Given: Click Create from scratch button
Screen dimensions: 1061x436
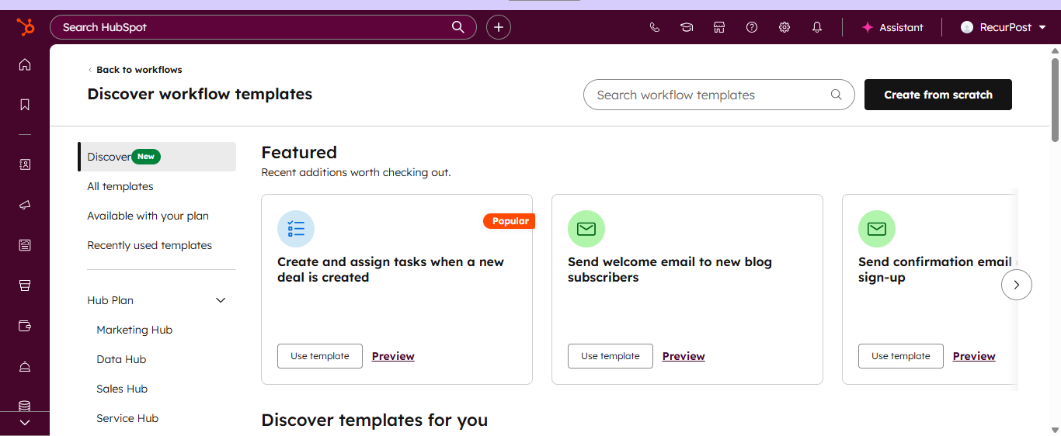Looking at the screenshot, I should (x=938, y=95).
